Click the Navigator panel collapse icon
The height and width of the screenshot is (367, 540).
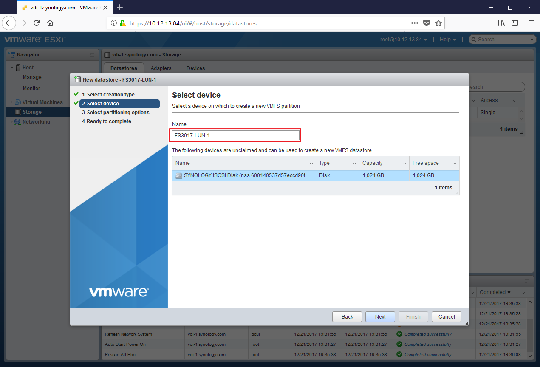[92, 55]
